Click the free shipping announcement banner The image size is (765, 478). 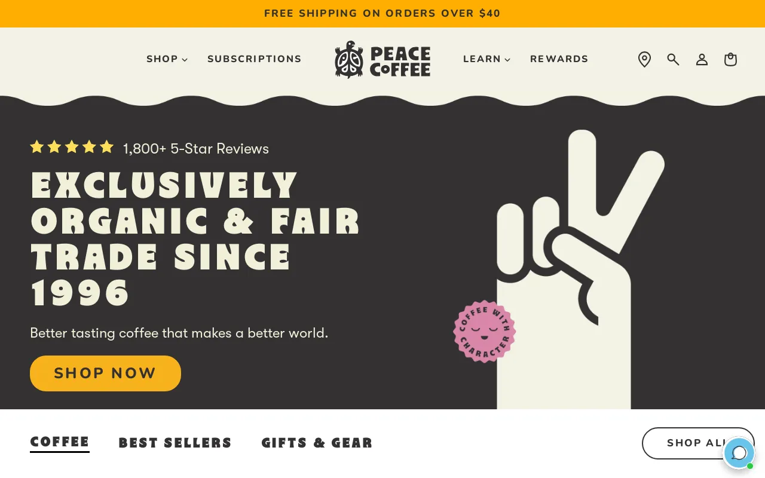(382, 13)
